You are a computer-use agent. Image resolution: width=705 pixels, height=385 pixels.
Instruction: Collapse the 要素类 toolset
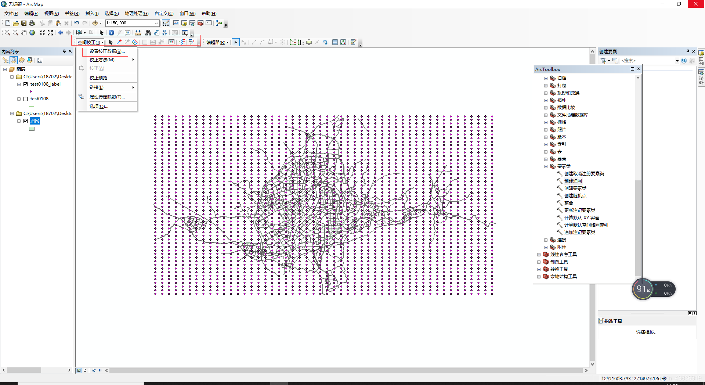pos(546,166)
